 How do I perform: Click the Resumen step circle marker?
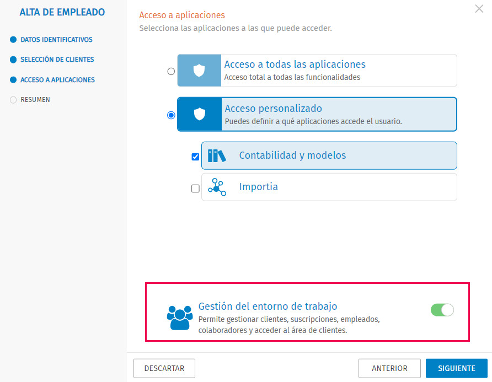(13, 100)
